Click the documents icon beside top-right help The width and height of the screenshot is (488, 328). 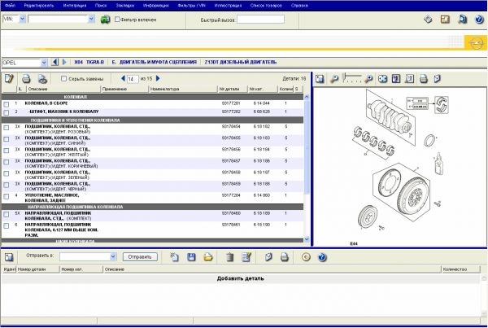[462, 20]
